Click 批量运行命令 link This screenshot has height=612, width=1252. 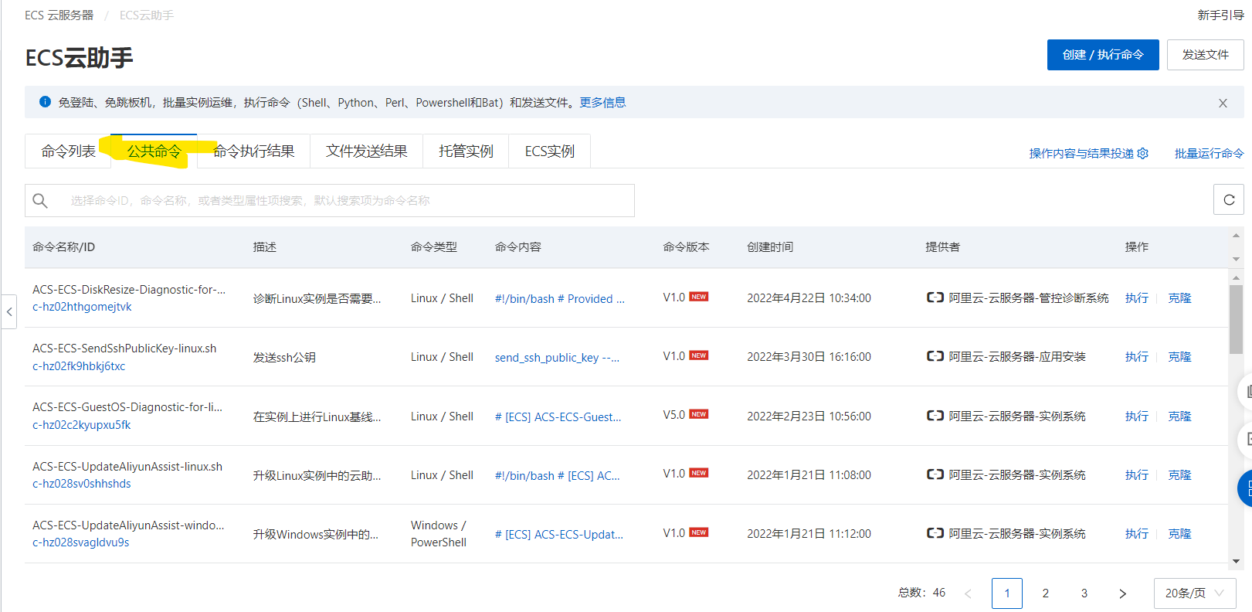tap(1210, 154)
